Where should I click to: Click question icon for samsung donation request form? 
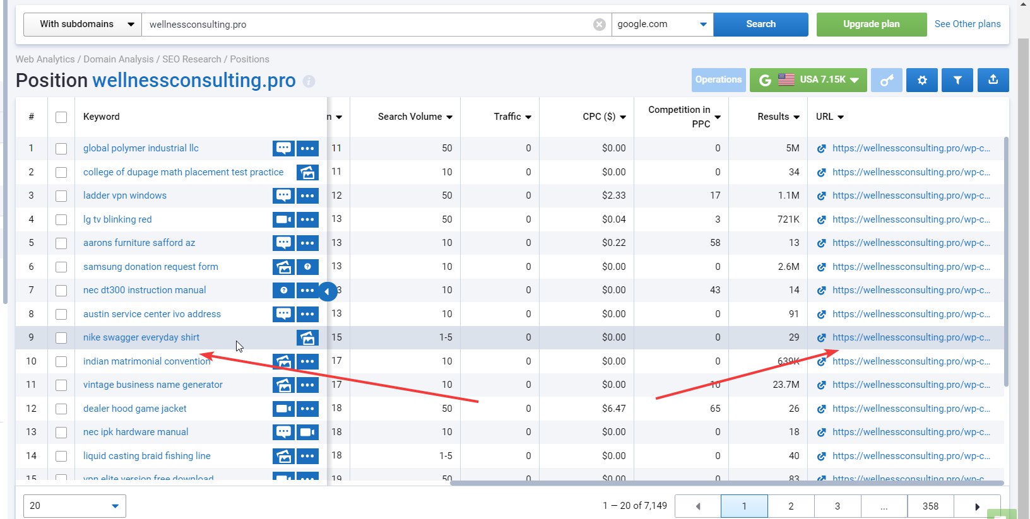[x=307, y=267]
